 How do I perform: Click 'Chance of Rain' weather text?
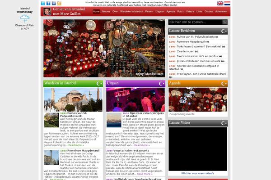pyautogui.click(x=25, y=25)
